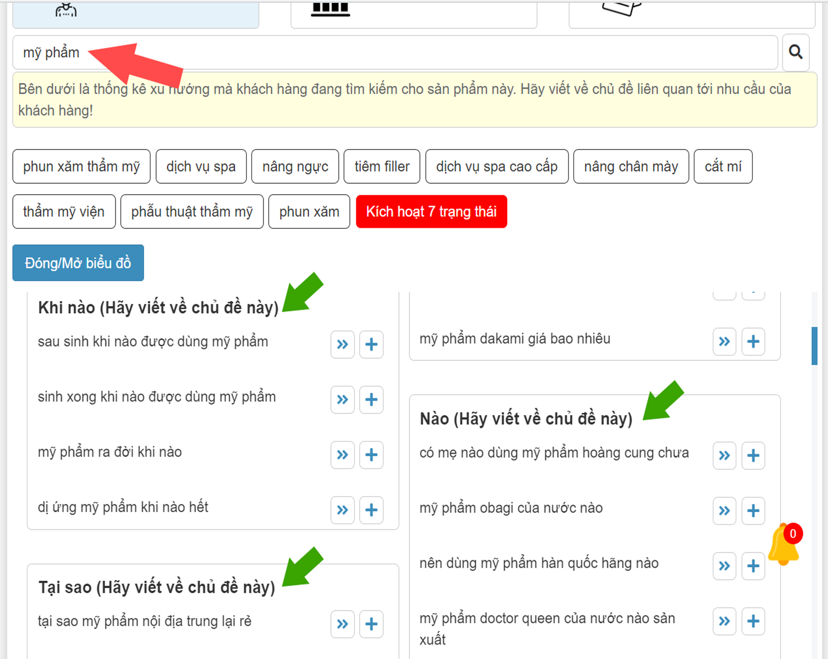The image size is (828, 659).
Task: Click the text 'tại sao mỹ phẩm nội địa trung lại rẻ'
Action: coord(145,621)
